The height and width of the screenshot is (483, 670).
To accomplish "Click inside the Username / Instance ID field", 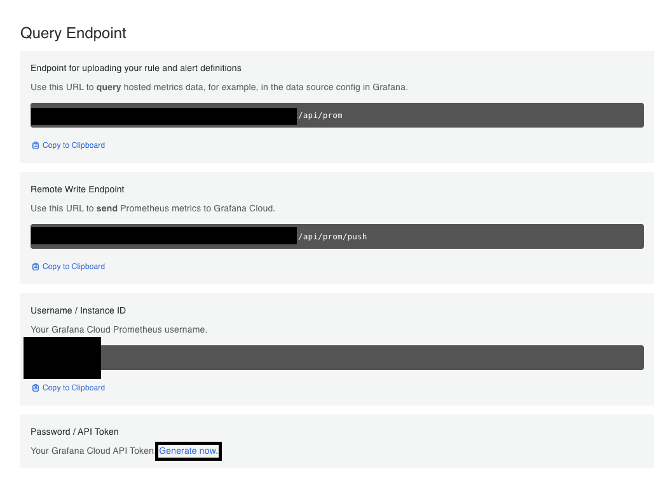I will 337,357.
